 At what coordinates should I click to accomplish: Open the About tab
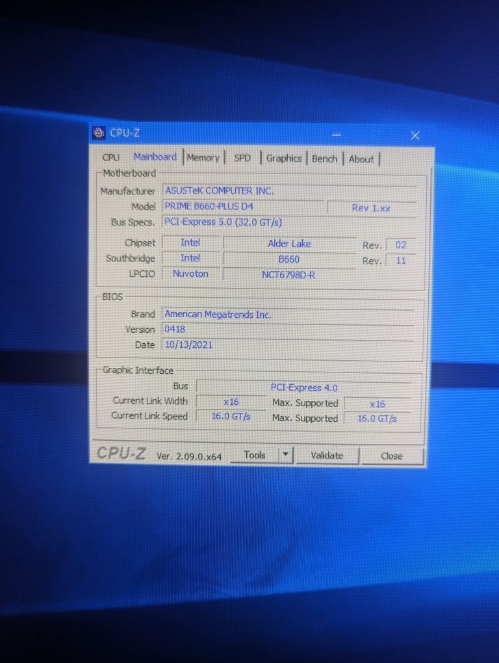[361, 159]
